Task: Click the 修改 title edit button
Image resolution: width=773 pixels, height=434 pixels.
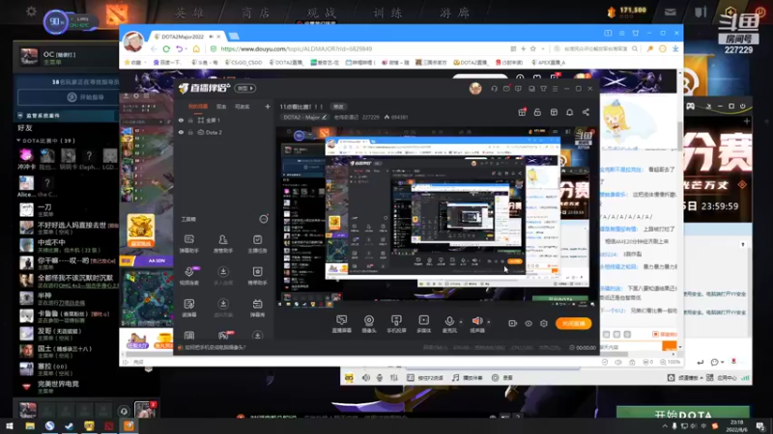Action: click(x=338, y=106)
